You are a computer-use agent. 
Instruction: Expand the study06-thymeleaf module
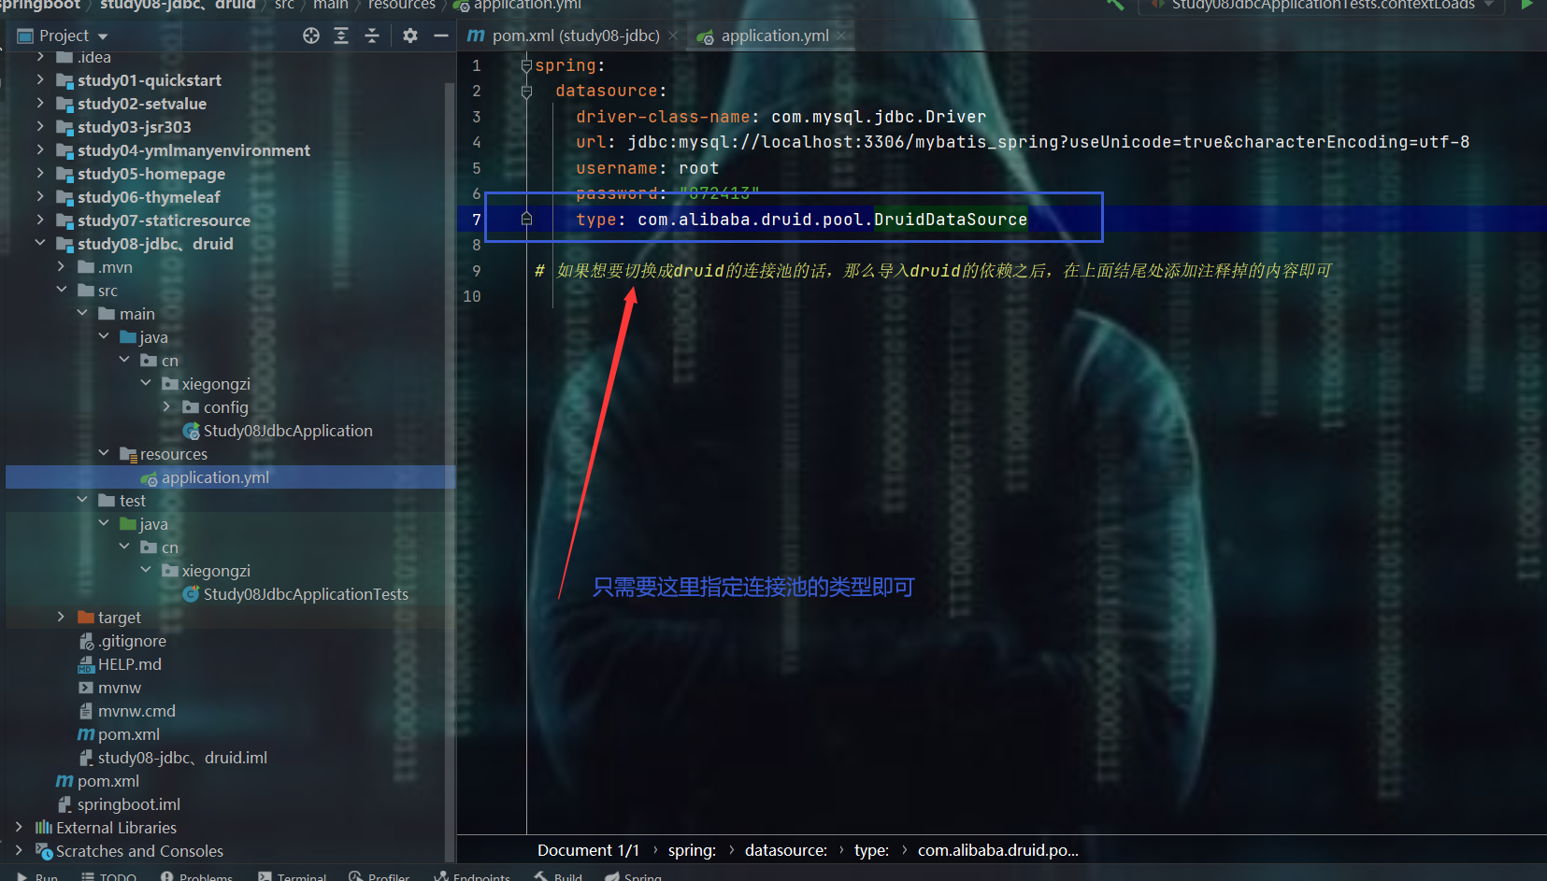(x=40, y=197)
